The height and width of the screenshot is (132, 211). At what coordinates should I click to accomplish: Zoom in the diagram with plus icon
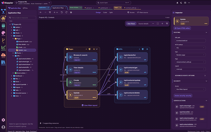(x=162, y=24)
